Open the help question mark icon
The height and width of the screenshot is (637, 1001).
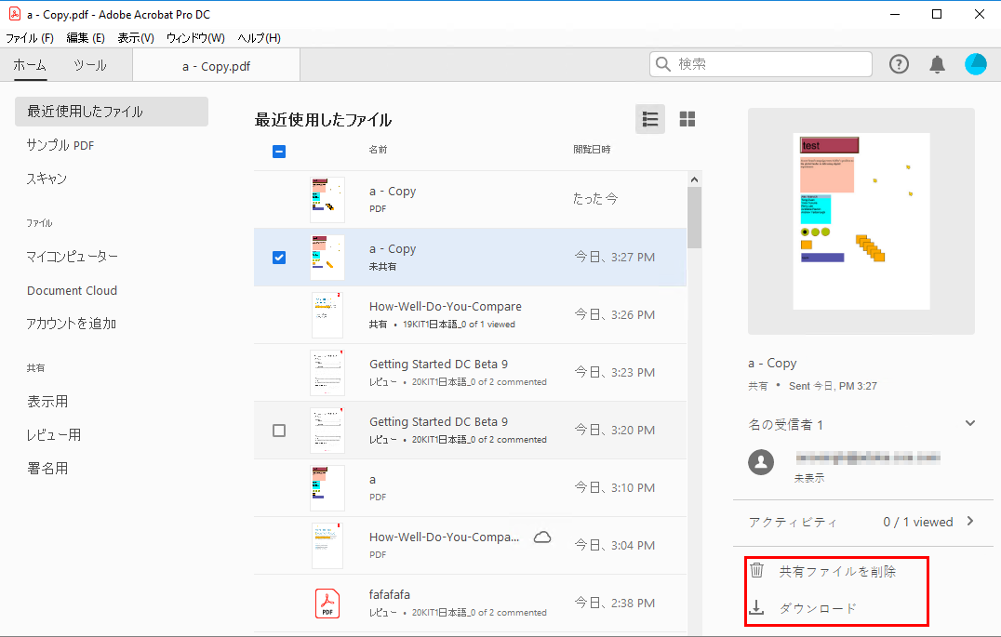[899, 64]
